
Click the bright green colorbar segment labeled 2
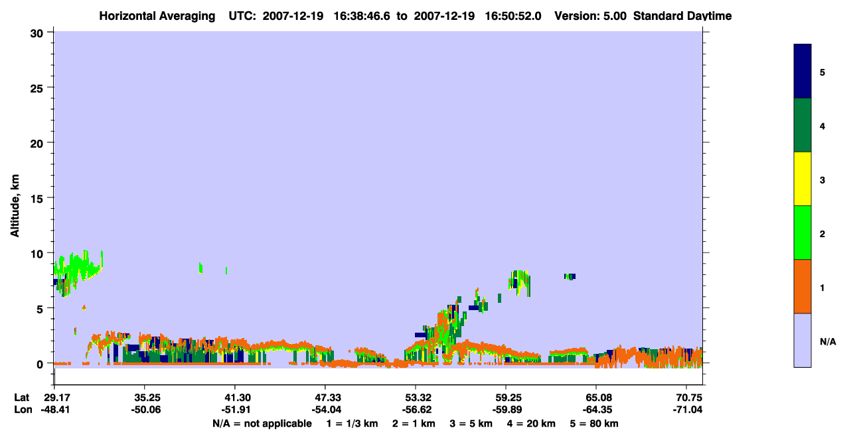(803, 233)
